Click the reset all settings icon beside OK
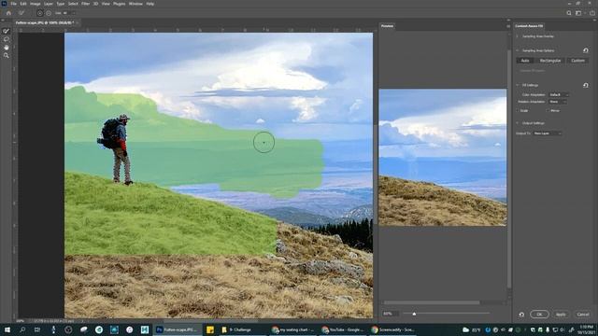598x336 pixels. click(x=521, y=315)
